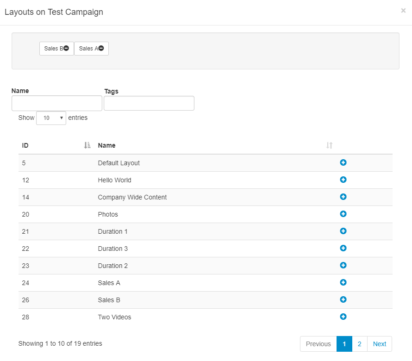This screenshot has width=412, height=361.
Task: Go to page 2 of layouts
Action: [x=359, y=344]
